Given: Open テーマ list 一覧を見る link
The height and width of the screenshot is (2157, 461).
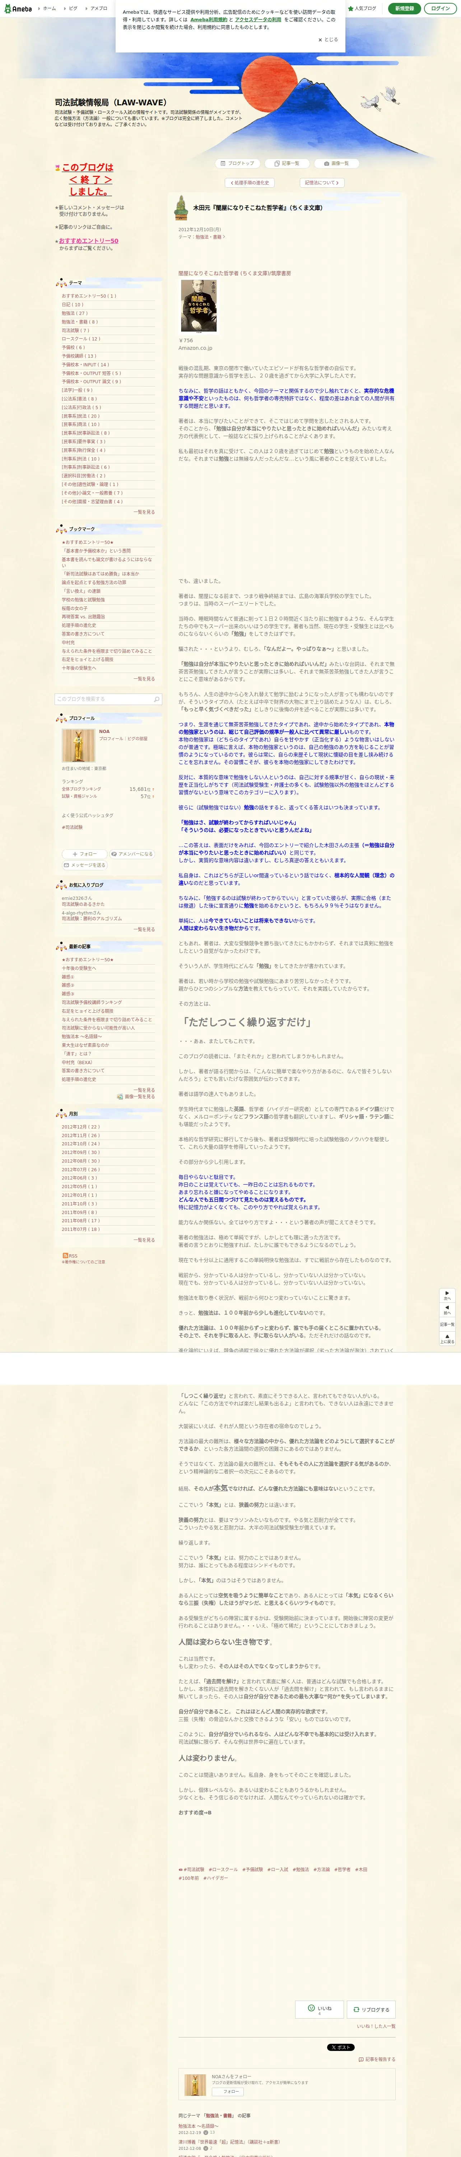Looking at the screenshot, I should 144,512.
